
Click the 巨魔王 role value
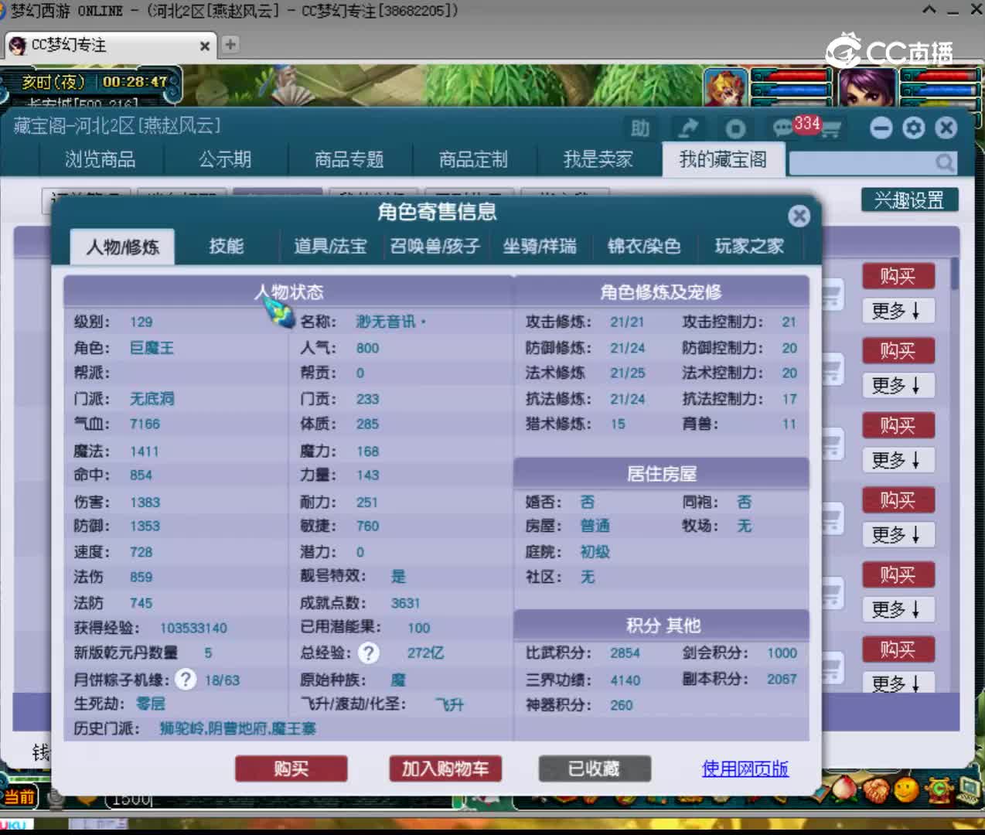tap(152, 348)
